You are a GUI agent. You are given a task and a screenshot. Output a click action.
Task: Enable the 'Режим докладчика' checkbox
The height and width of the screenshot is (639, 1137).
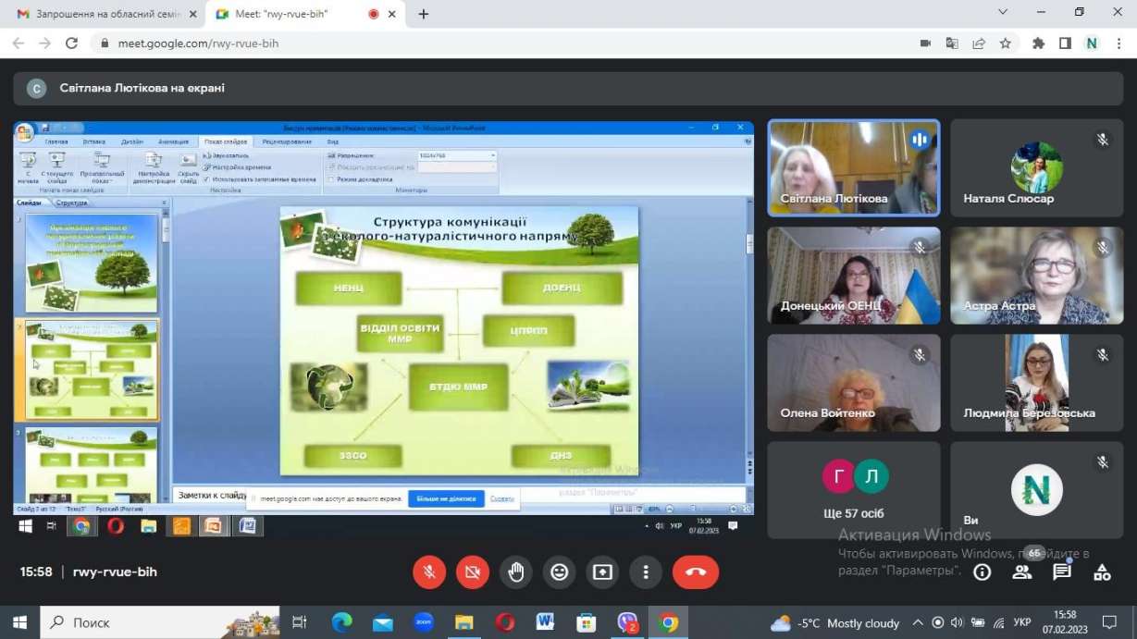point(331,178)
